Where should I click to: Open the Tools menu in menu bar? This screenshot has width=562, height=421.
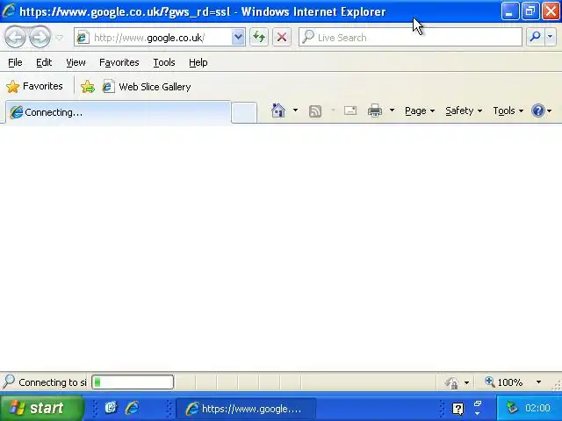pos(164,62)
